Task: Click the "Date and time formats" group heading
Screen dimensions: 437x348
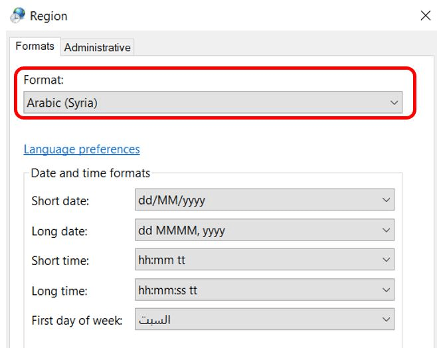Action: point(91,173)
